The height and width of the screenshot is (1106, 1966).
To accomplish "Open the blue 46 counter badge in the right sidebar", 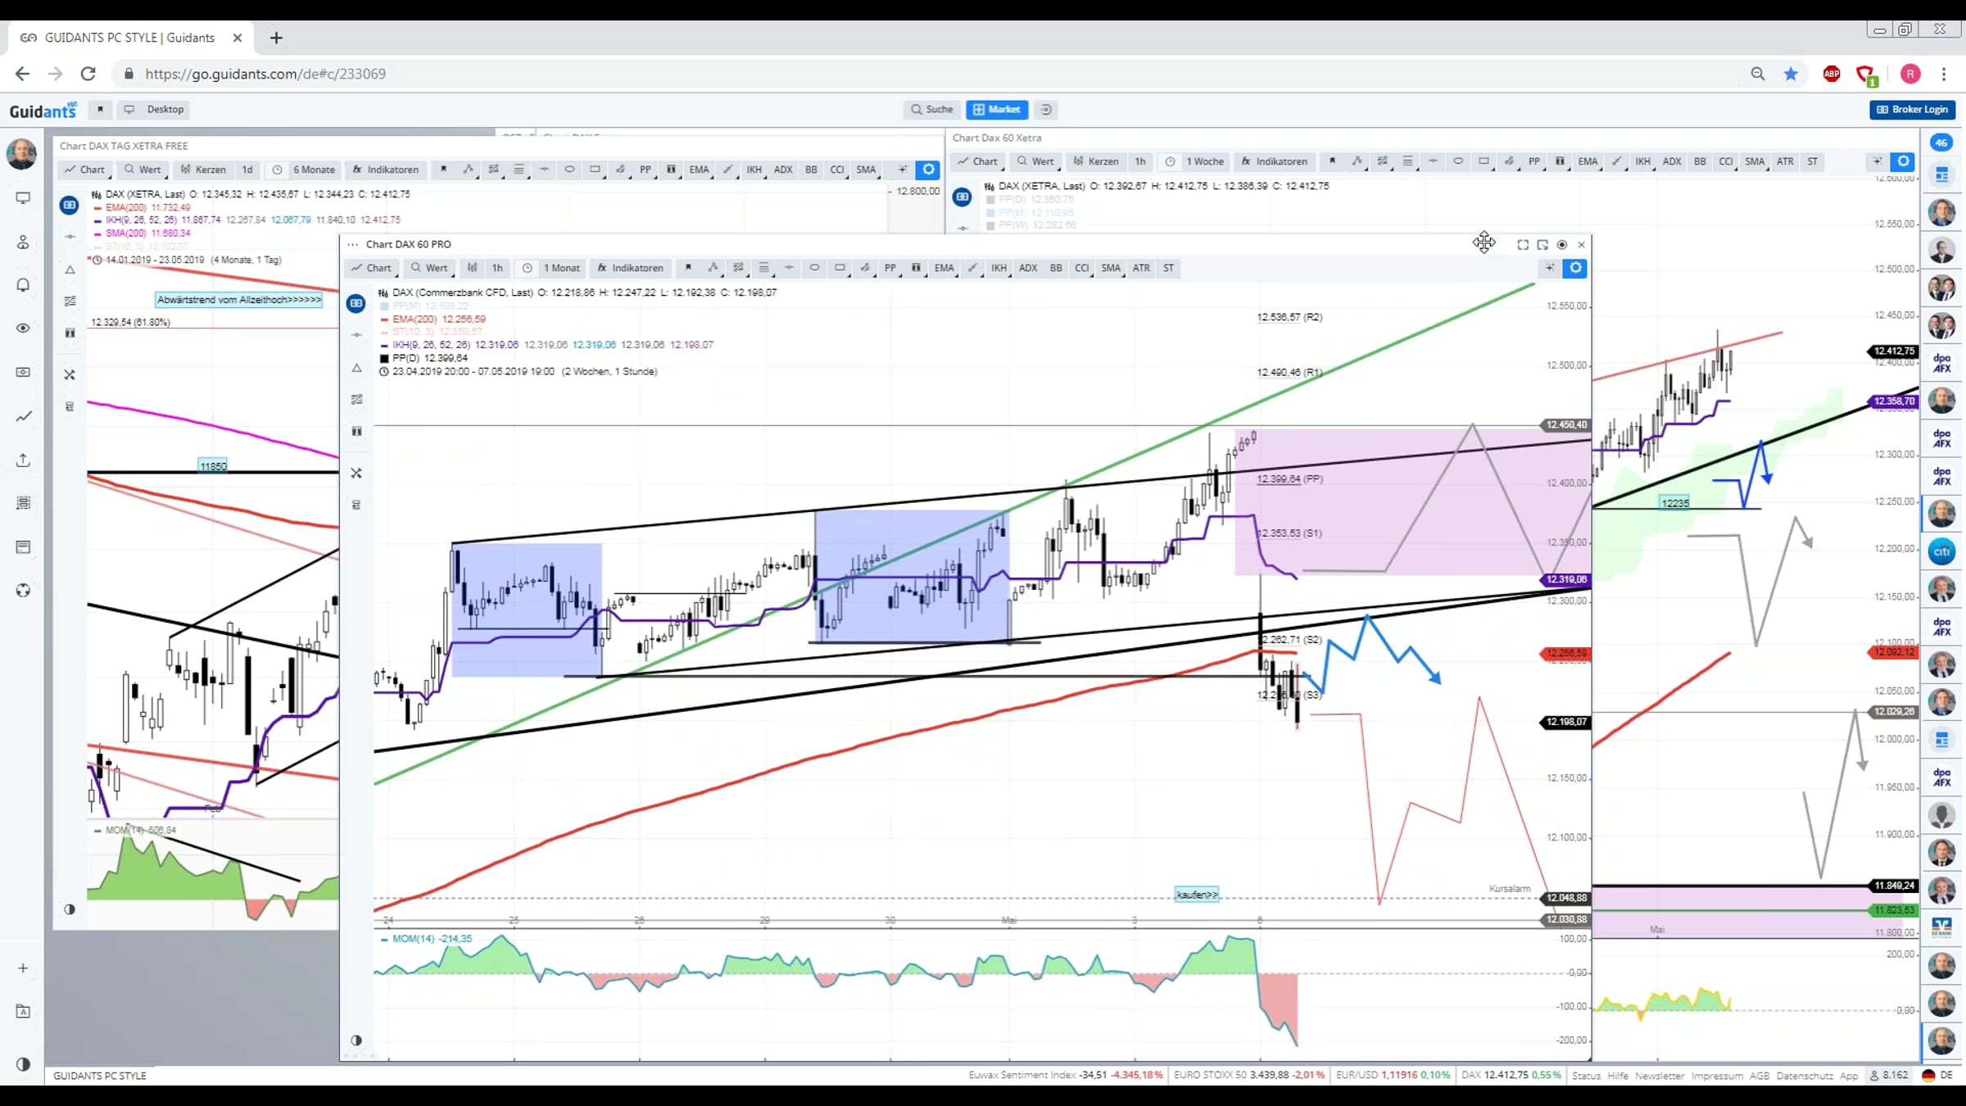I will (1941, 143).
